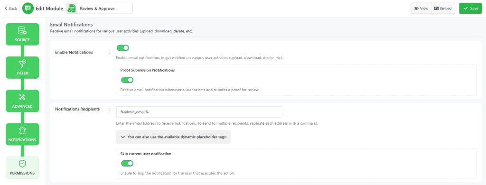This screenshot has height=185, width=486.
Task: Click the Skip current user notification title
Action: tap(146, 154)
